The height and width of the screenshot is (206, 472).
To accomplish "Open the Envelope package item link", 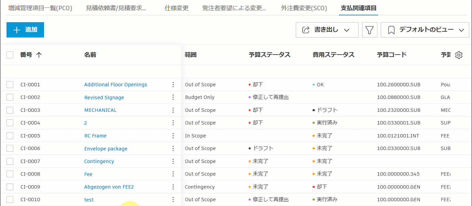I will pyautogui.click(x=106, y=149).
